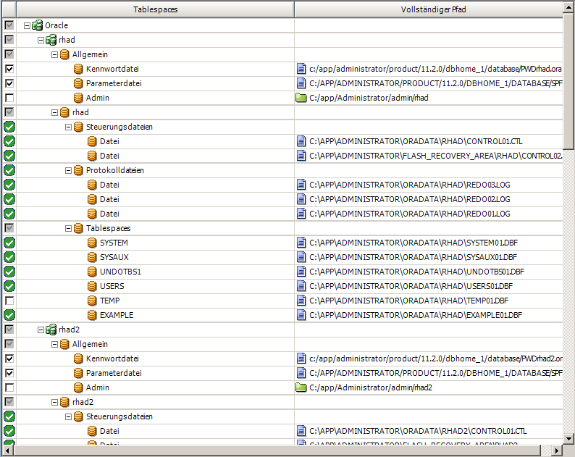
Task: Click the file icon beside RHAD\CONTROL01.CTL path
Action: 301,141
